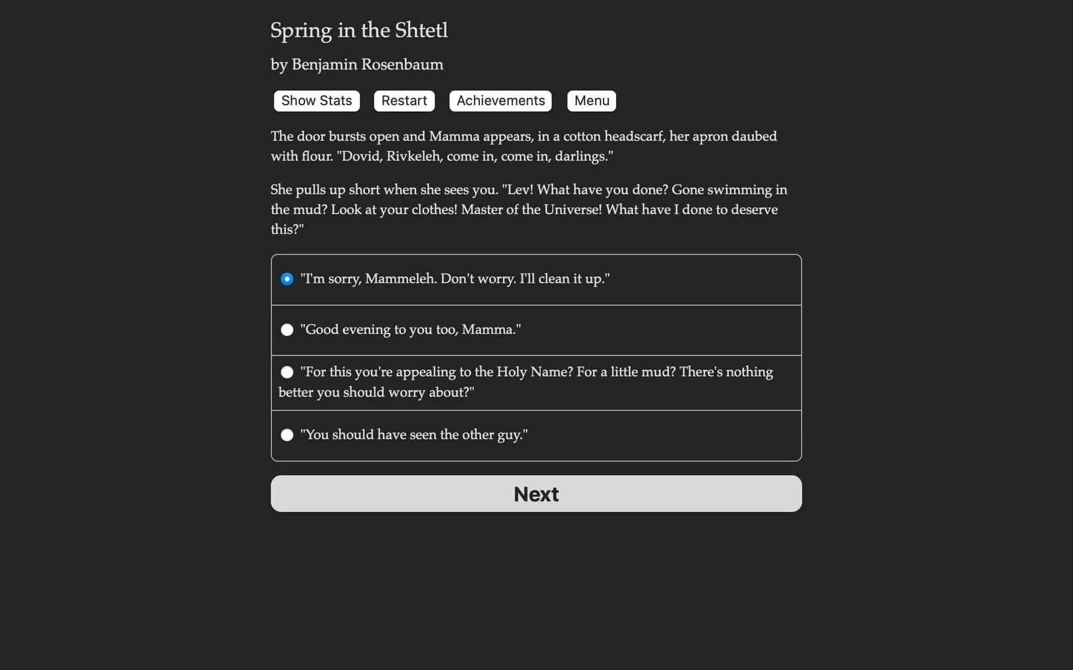Image resolution: width=1073 pixels, height=670 pixels.
Task: Restart the story
Action: [404, 100]
